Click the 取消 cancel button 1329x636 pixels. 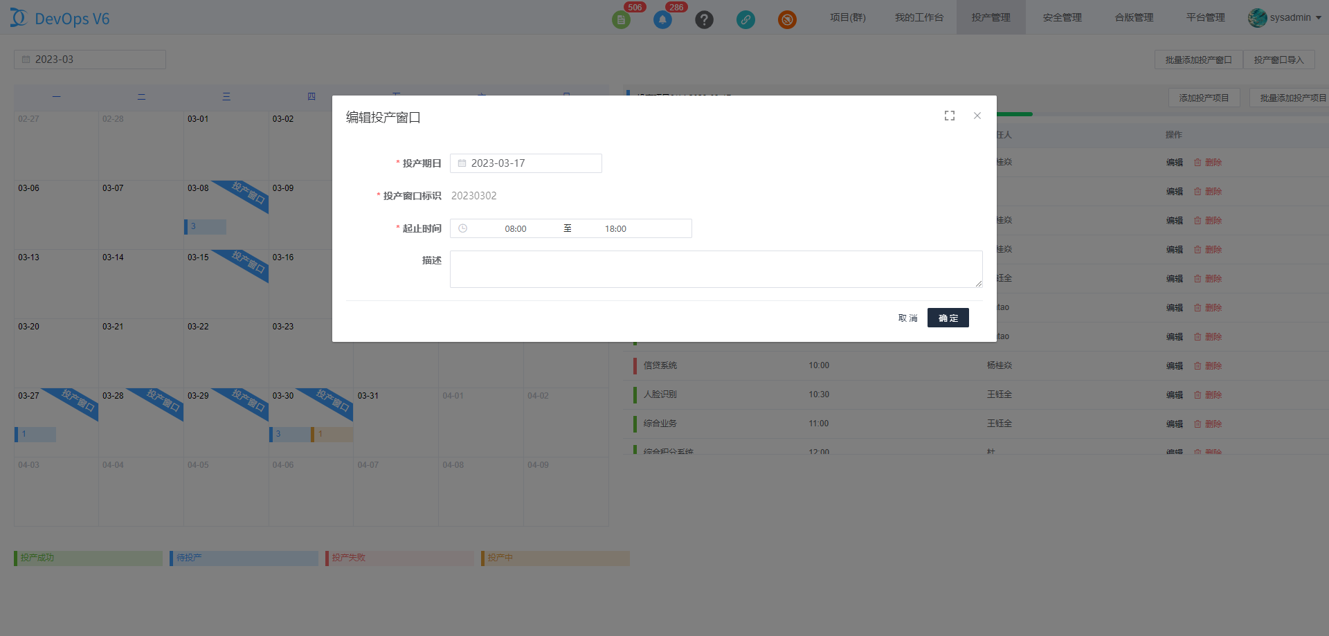[907, 318]
